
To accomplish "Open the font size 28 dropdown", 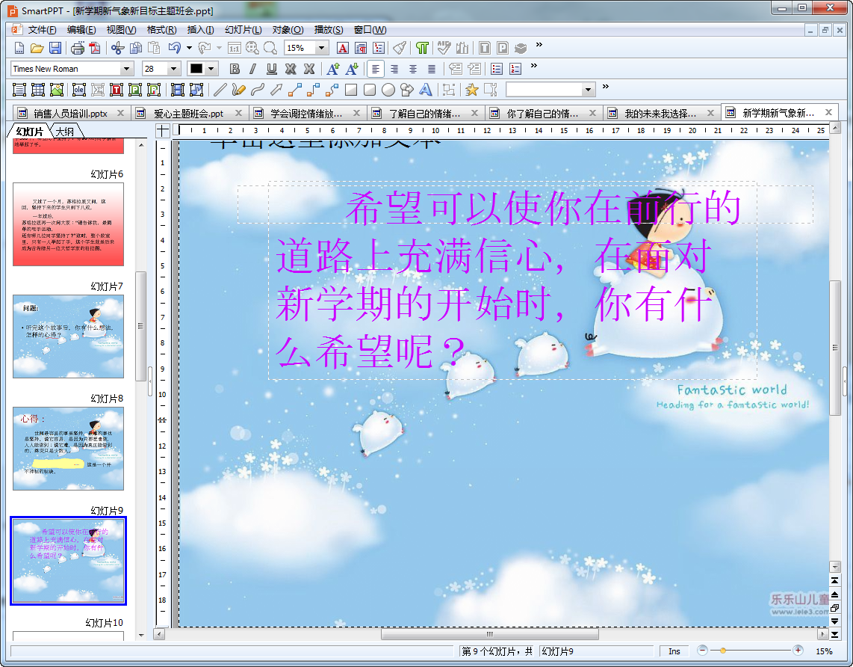I will click(173, 69).
